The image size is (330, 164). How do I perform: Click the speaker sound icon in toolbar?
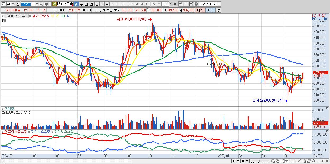click(x=46, y=4)
